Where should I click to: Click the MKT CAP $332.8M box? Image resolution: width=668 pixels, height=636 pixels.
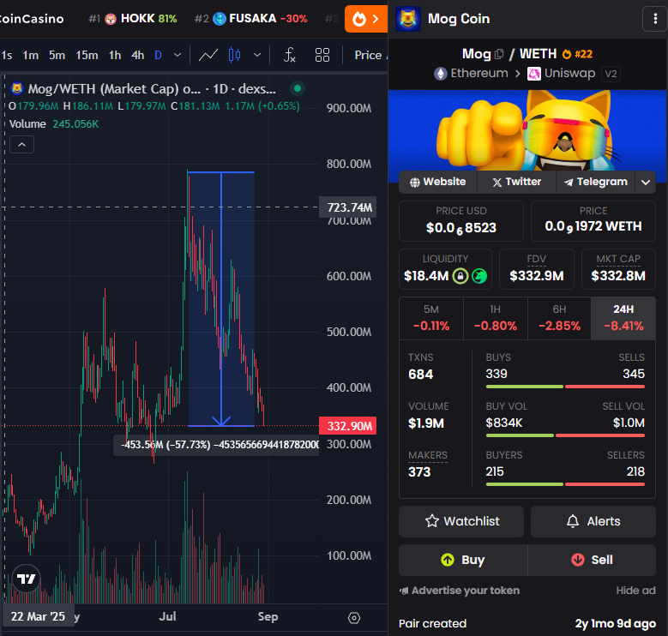tap(618, 269)
